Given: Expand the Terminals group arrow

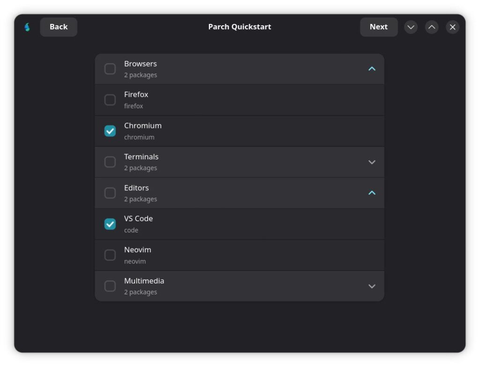Looking at the screenshot, I should [372, 162].
